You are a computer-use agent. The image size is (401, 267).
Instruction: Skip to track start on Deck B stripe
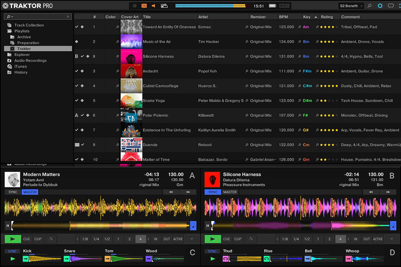pos(208,226)
